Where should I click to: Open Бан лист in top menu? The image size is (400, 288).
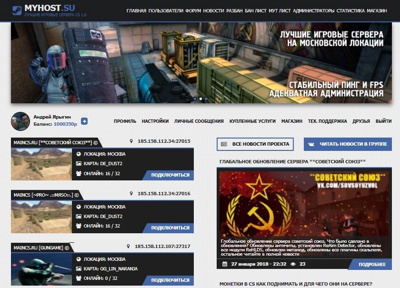(256, 11)
